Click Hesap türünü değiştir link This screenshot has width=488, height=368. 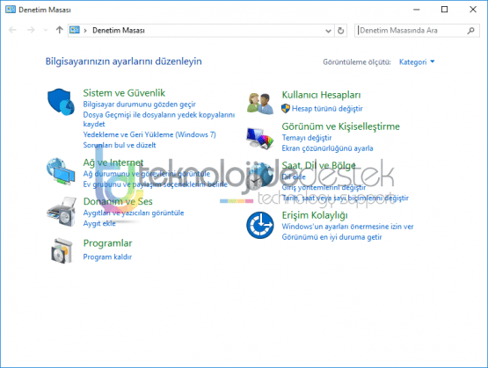tap(327, 109)
